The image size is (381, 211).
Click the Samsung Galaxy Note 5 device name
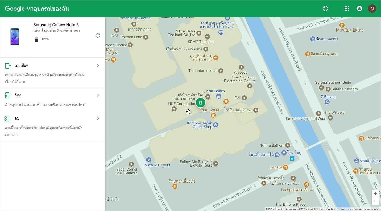56,25
